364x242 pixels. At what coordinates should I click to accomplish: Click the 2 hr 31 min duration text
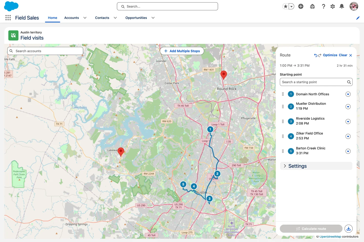[x=345, y=66]
